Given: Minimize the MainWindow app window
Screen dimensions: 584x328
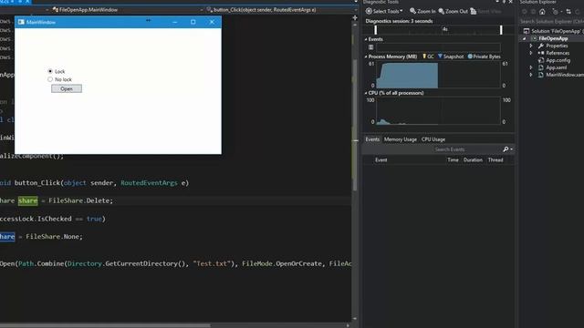Looking at the screenshot, I should point(174,22).
